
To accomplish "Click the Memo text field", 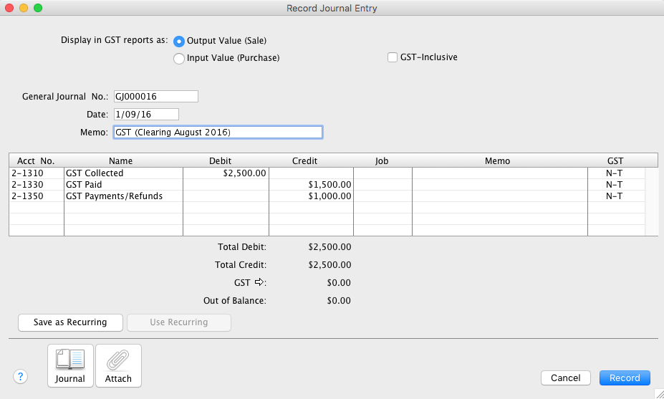I will pos(218,133).
